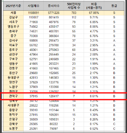127x133 pixels.
Task: Select the 서울 row label cell
Action: (x=13, y=13)
